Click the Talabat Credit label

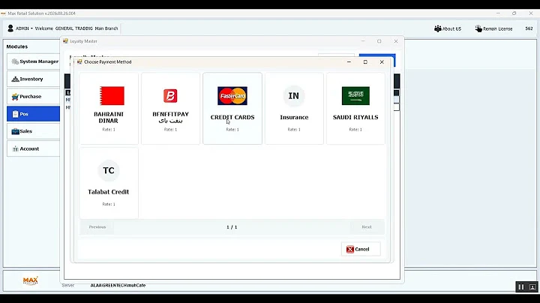click(x=109, y=192)
